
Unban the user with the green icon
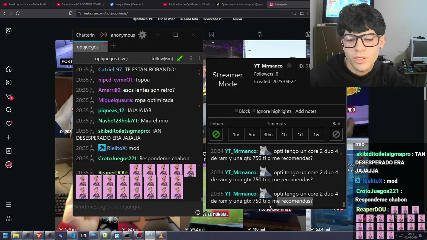[216, 134]
